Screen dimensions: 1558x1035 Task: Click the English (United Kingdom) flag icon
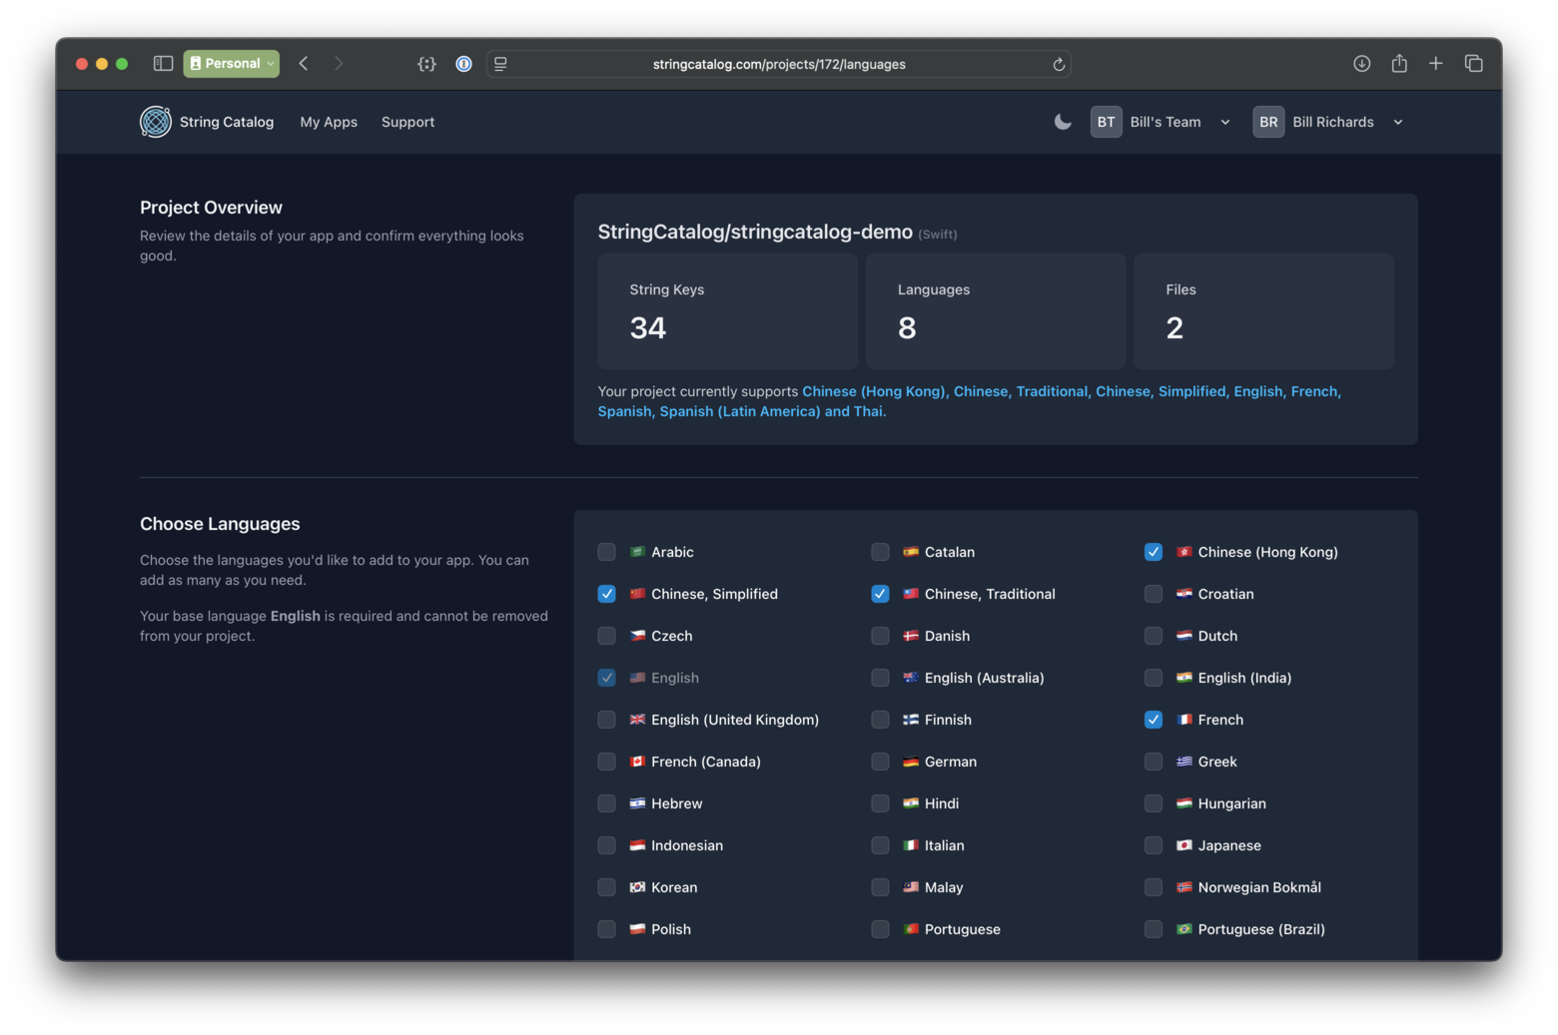pyautogui.click(x=637, y=720)
